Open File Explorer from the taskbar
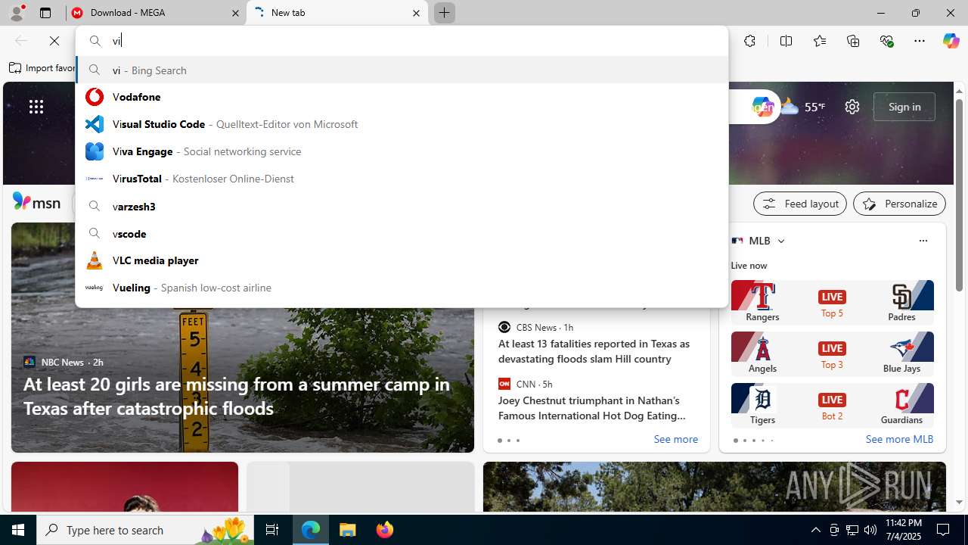This screenshot has width=968, height=545. (x=347, y=530)
